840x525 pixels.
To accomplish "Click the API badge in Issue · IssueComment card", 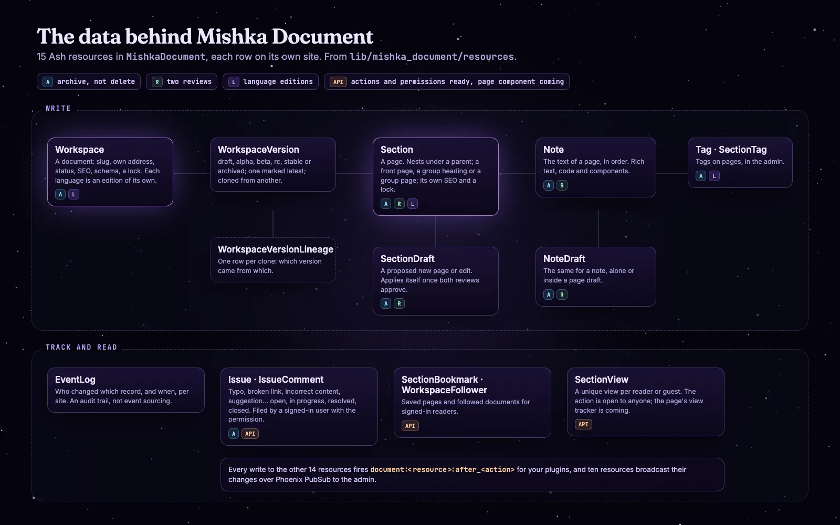I will [250, 434].
